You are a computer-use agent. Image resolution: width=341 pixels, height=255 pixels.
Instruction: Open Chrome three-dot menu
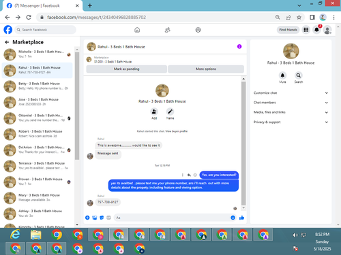pyautogui.click(x=333, y=17)
